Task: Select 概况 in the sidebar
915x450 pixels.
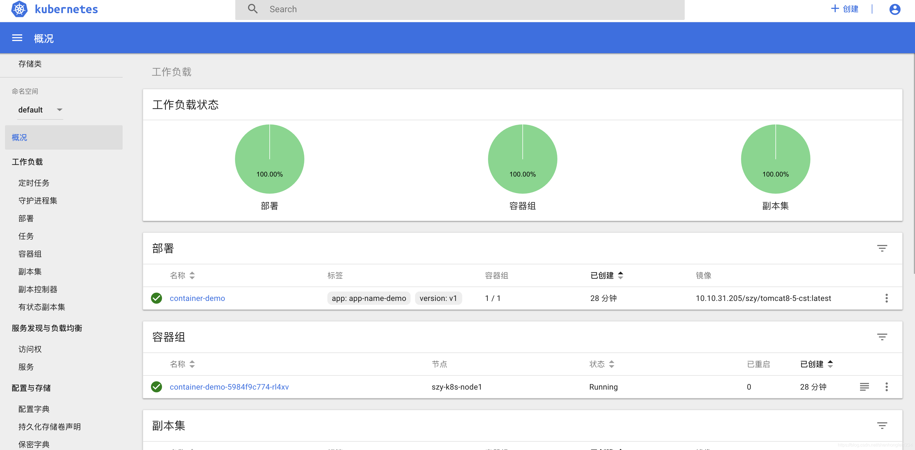Action: (64, 137)
